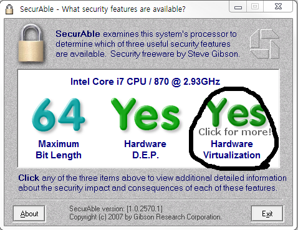
Task: Click the bold 'Click' instruction text
Action: click(29, 178)
